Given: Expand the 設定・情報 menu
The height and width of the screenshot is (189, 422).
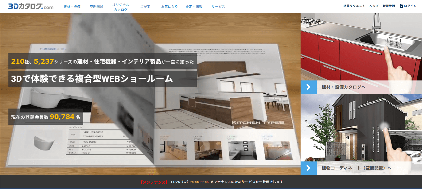Looking at the screenshot, I should tap(194, 7).
